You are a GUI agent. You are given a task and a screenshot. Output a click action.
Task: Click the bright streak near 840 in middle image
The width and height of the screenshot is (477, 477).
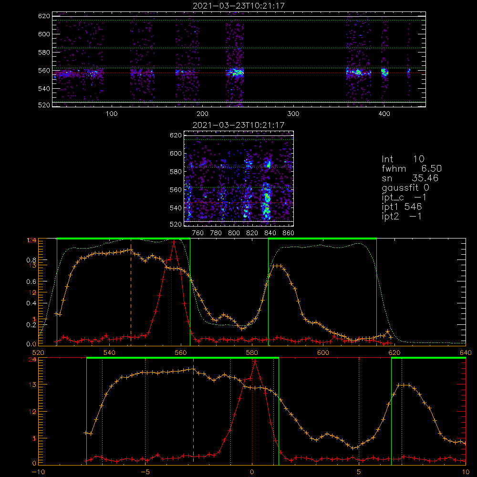click(267, 202)
